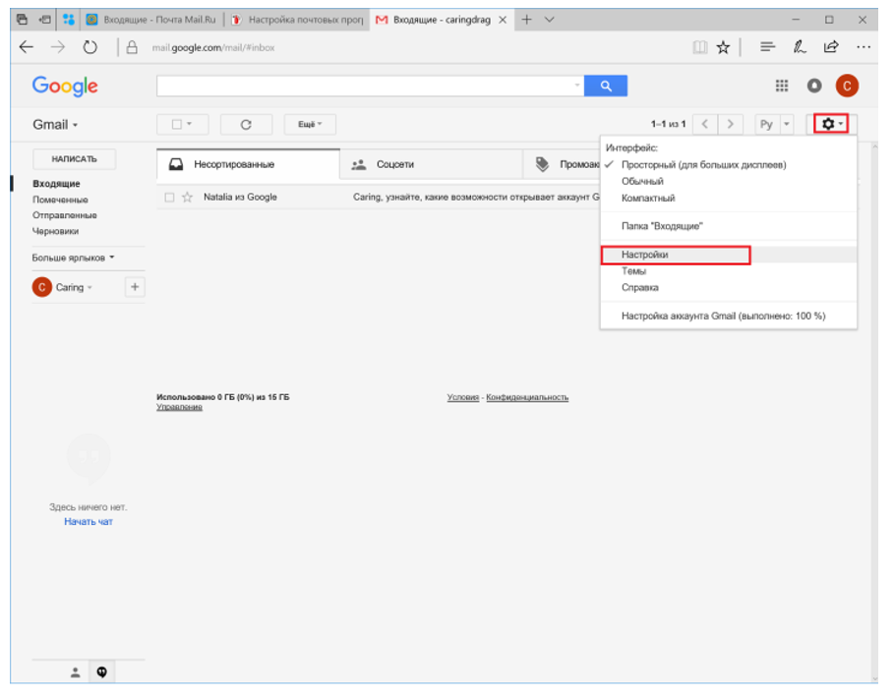Open Google account notifications bell
The width and height of the screenshot is (894, 697).
814,87
